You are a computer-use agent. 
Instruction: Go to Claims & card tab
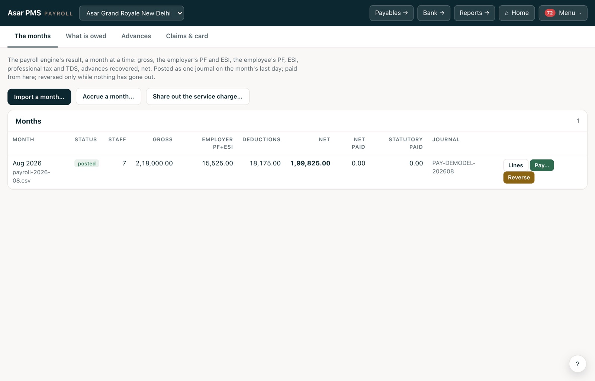(x=187, y=36)
